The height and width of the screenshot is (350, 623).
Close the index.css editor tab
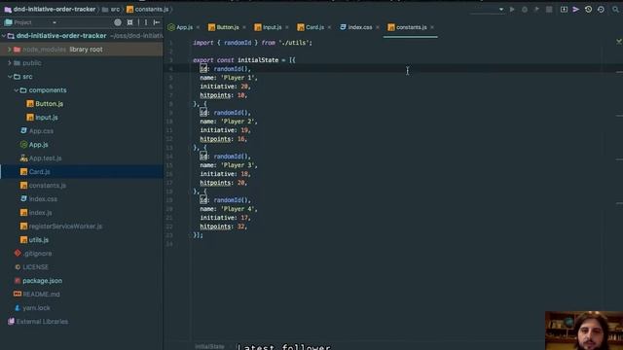tap(378, 27)
